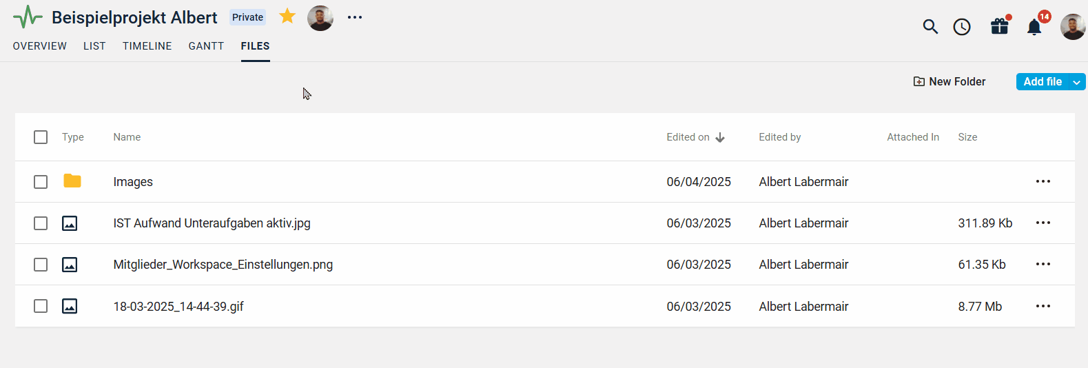Open row actions menu for Images folder
The height and width of the screenshot is (368, 1088).
(x=1043, y=181)
